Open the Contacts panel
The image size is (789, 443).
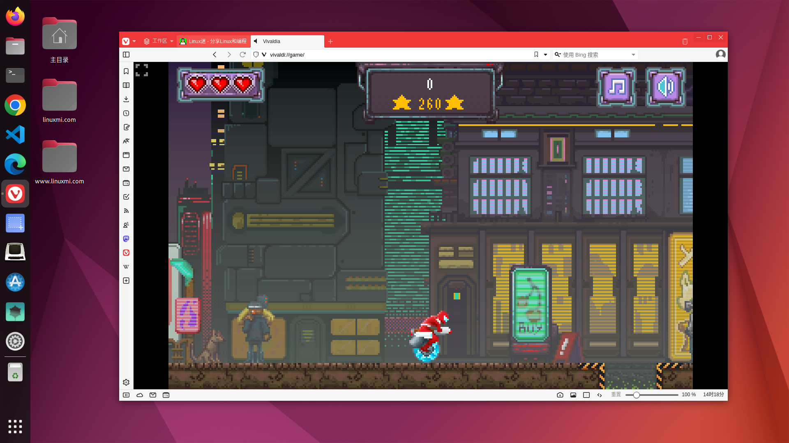[x=126, y=225]
